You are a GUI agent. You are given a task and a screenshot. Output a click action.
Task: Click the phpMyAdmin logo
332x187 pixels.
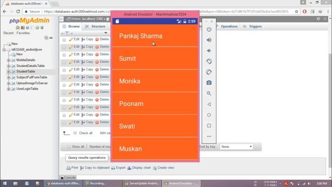coord(29,21)
